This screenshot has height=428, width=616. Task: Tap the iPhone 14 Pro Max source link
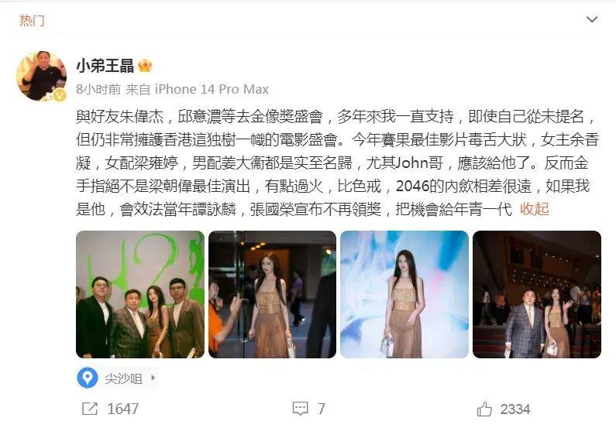click(212, 90)
